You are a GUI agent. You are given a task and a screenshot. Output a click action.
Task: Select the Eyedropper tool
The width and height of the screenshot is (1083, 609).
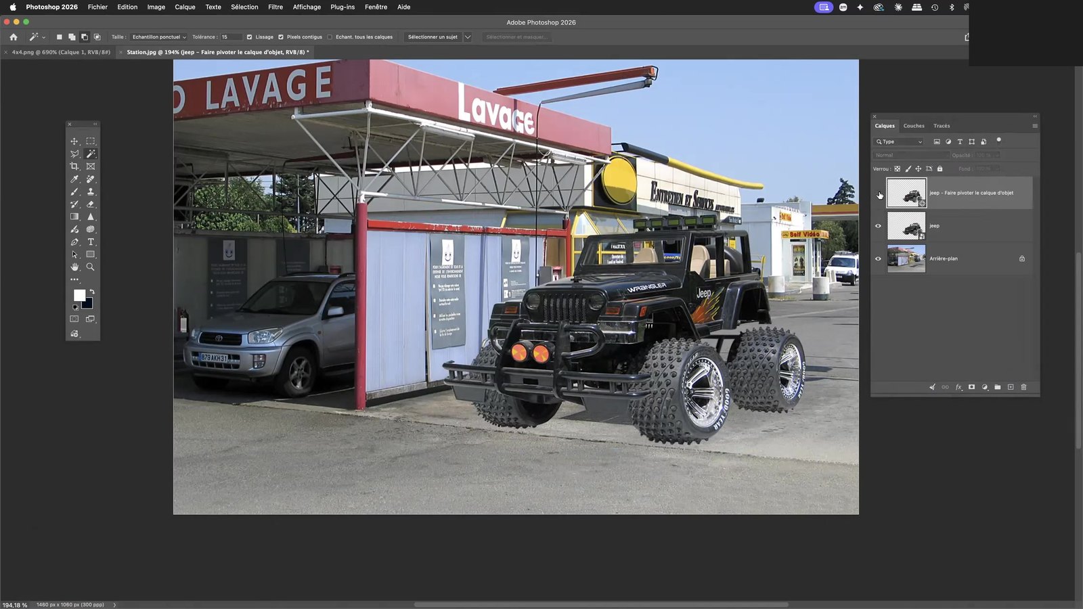click(74, 179)
